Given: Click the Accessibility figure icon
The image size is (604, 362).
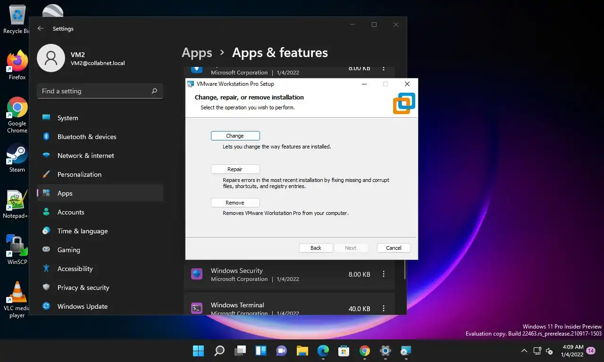Looking at the screenshot, I should tap(46, 269).
